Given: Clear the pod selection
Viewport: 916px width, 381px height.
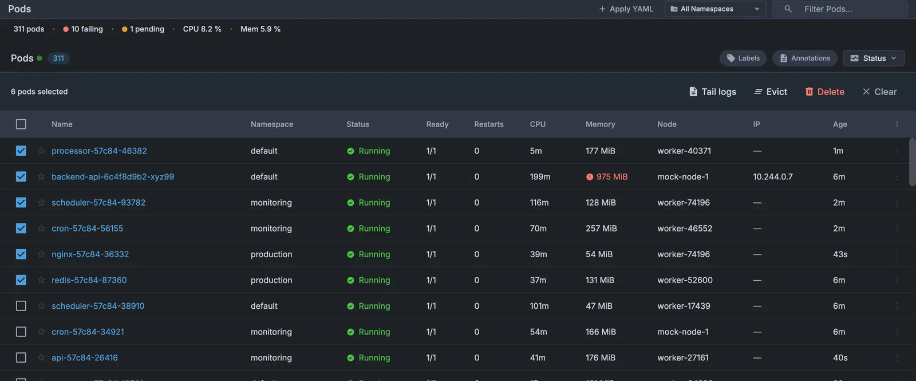Looking at the screenshot, I should [879, 92].
